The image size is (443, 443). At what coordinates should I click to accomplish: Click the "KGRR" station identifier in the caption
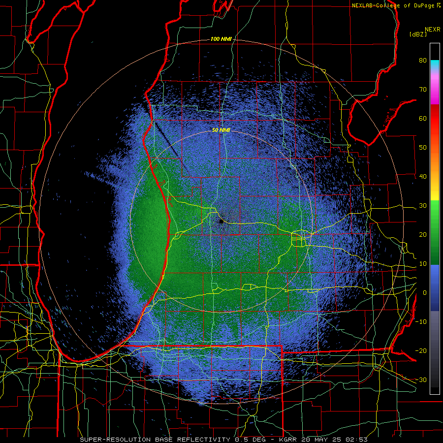(x=289, y=440)
